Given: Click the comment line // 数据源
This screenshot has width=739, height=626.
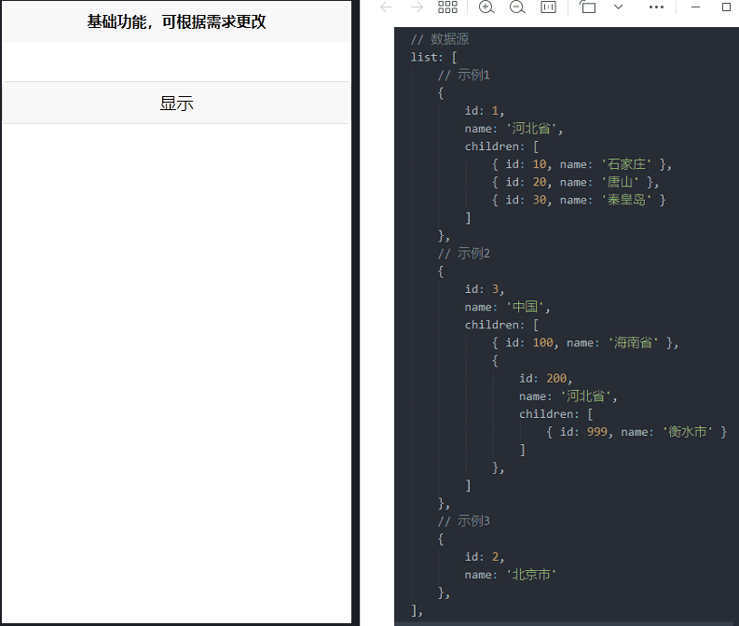Looking at the screenshot, I should click(x=440, y=39).
